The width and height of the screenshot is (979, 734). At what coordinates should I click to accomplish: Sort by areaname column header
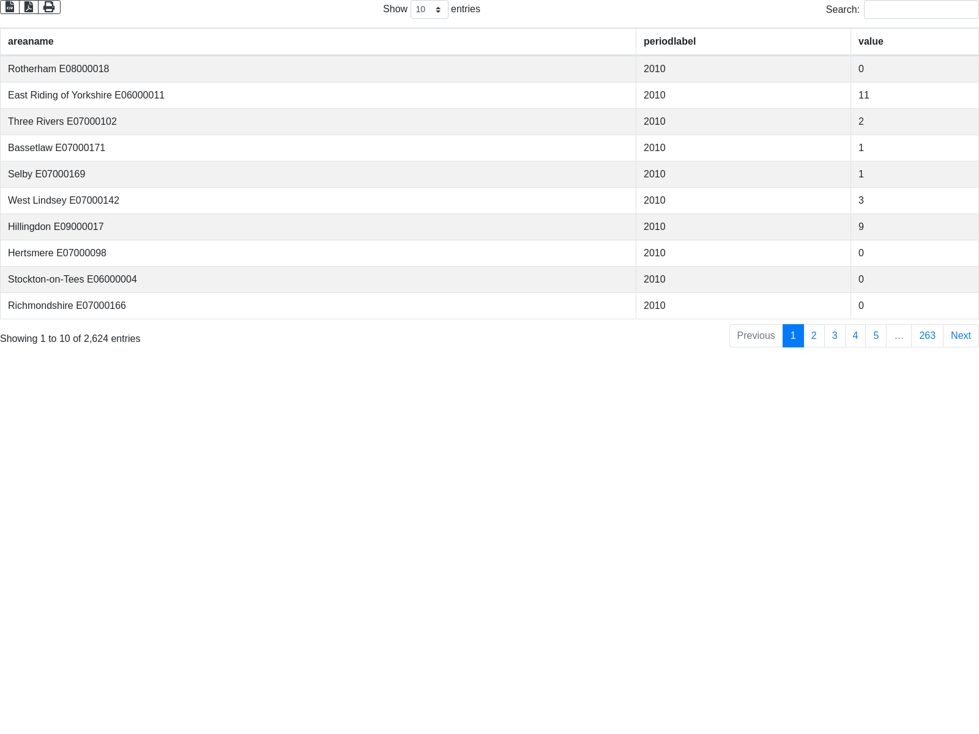tap(31, 42)
